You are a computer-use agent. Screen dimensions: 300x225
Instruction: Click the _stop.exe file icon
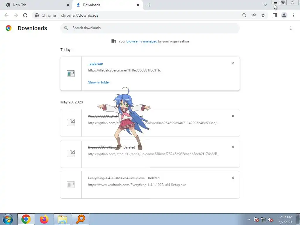click(71, 74)
